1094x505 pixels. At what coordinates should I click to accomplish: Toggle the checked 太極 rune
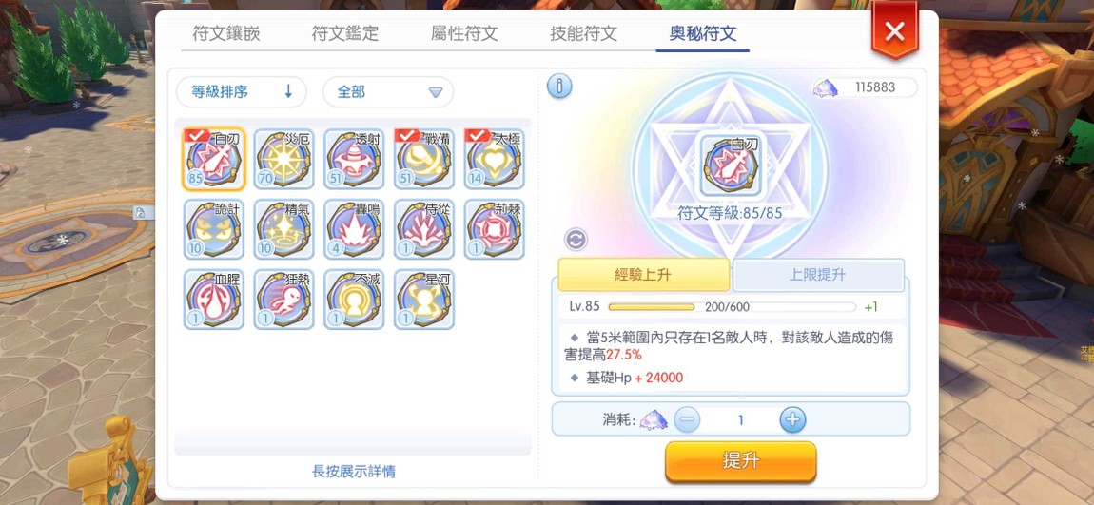495,159
